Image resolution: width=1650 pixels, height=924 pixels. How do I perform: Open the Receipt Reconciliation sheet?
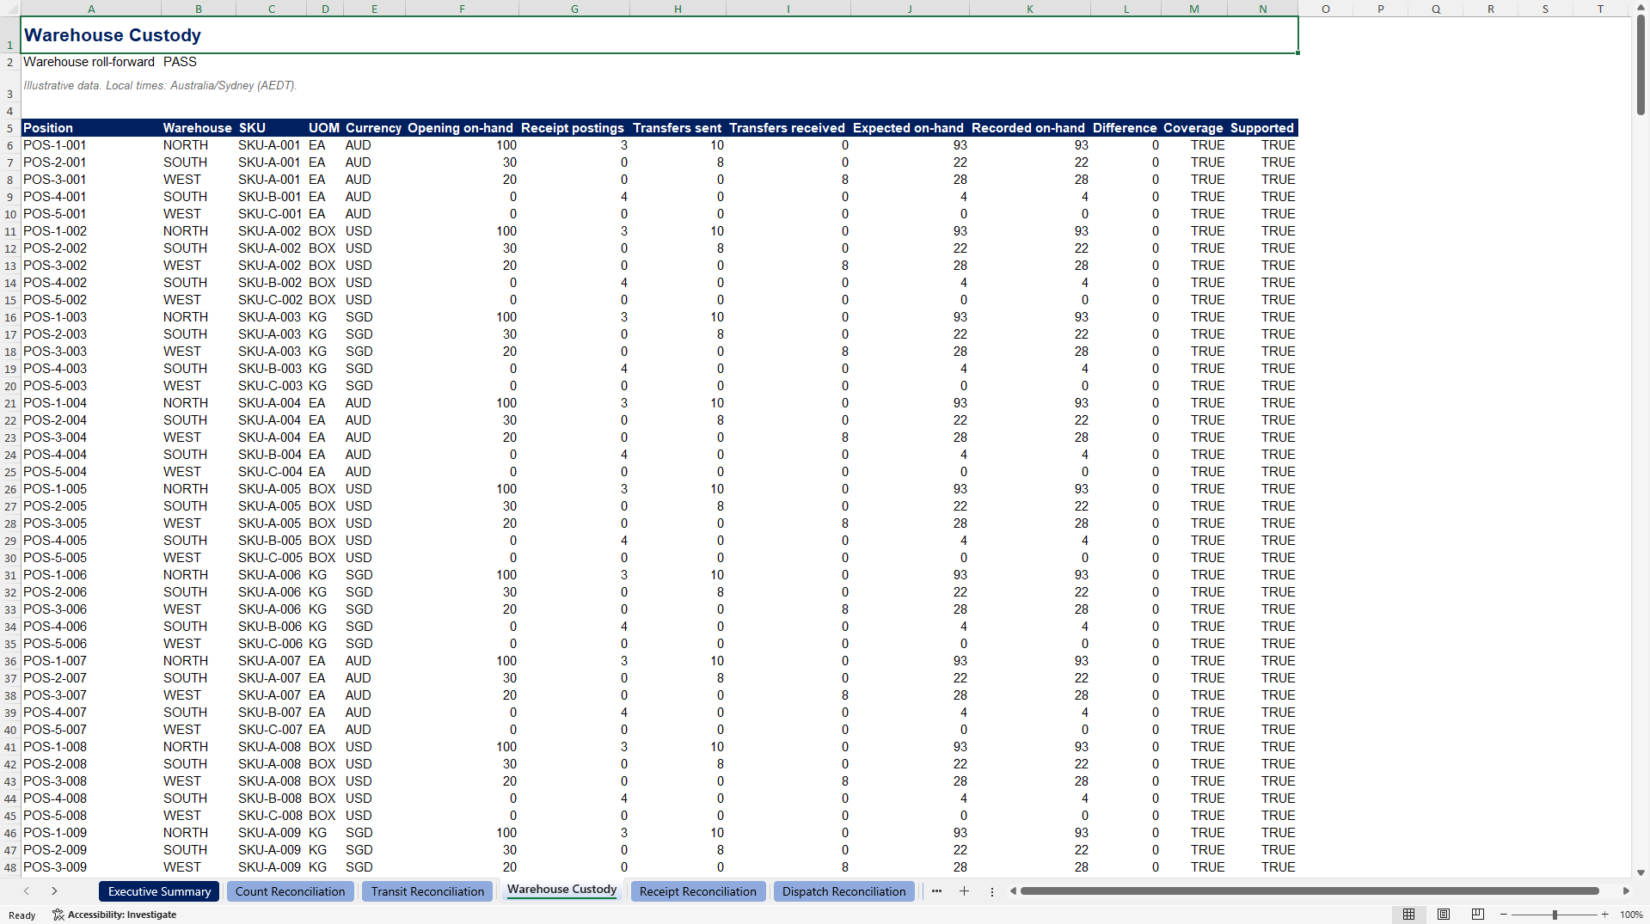(x=697, y=891)
